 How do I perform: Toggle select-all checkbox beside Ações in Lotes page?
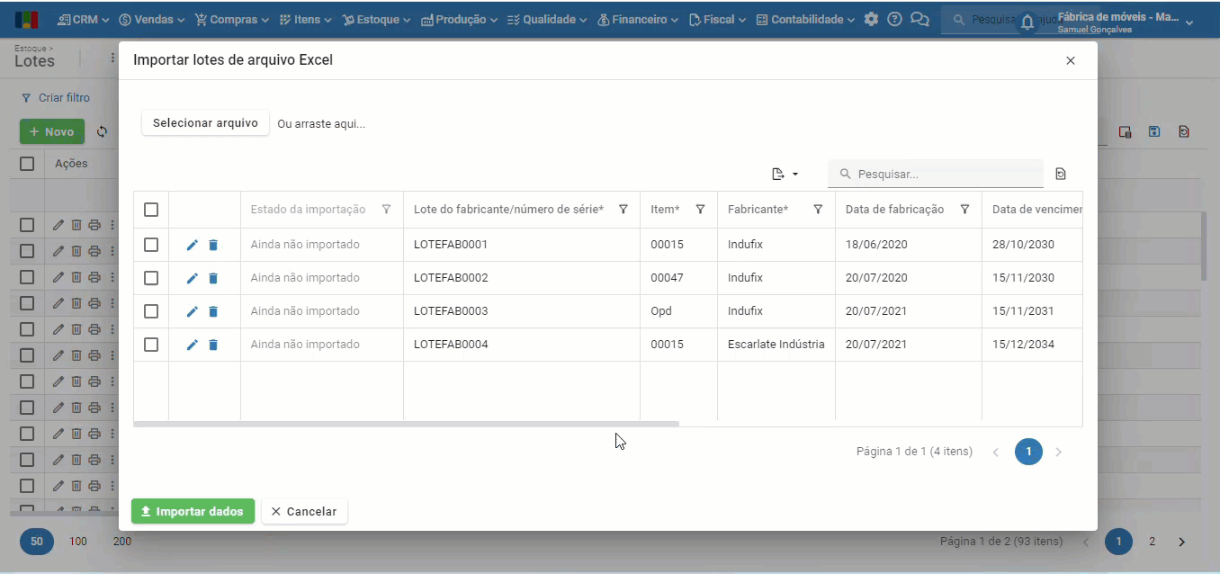pyautogui.click(x=27, y=164)
